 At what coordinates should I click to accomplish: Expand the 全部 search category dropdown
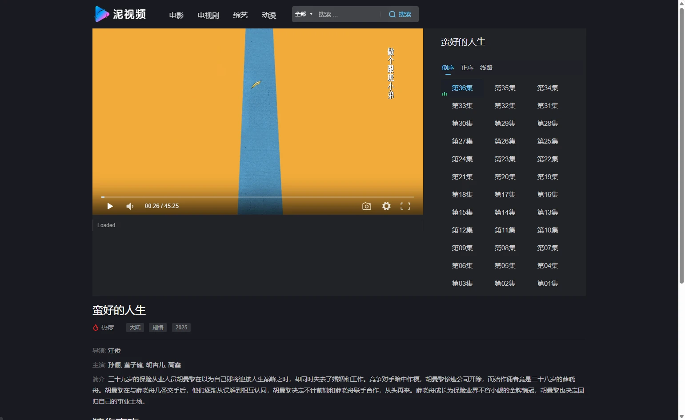[x=304, y=14]
